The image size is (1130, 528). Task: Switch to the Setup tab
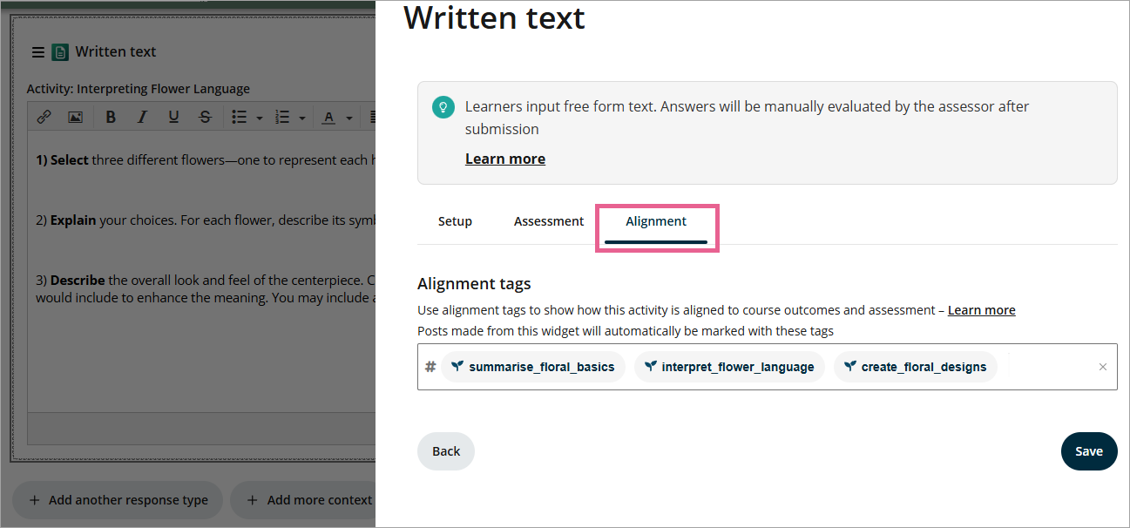(x=455, y=221)
